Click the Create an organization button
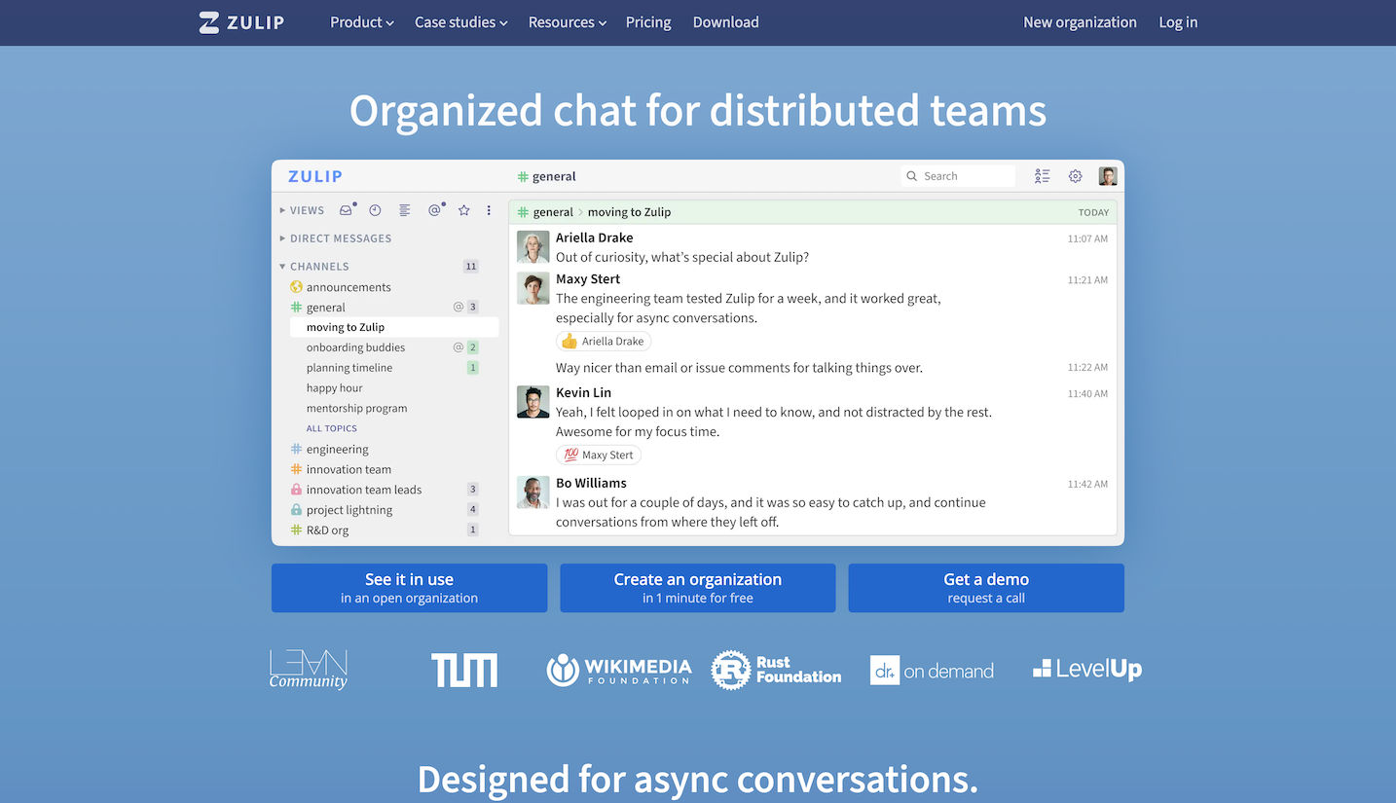The image size is (1396, 803). 698,588
